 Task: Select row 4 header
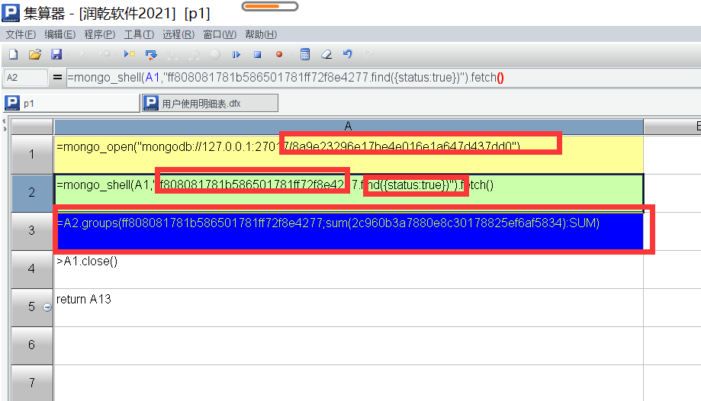point(32,268)
